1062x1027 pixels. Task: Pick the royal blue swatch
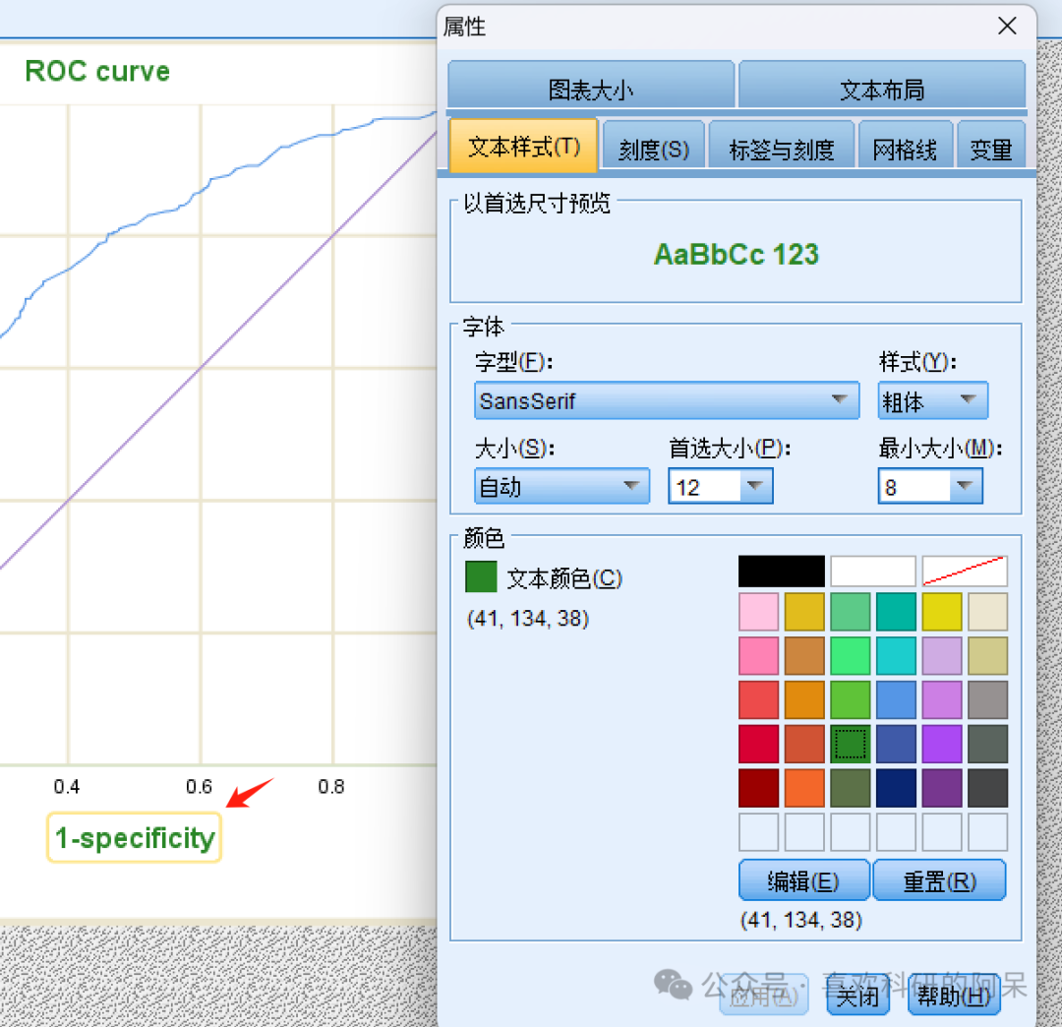896,743
